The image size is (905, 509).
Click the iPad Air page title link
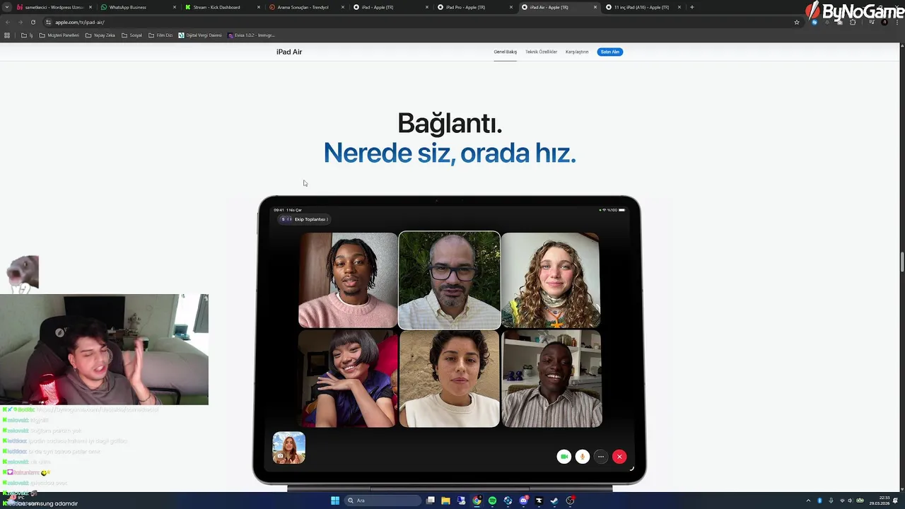click(289, 52)
